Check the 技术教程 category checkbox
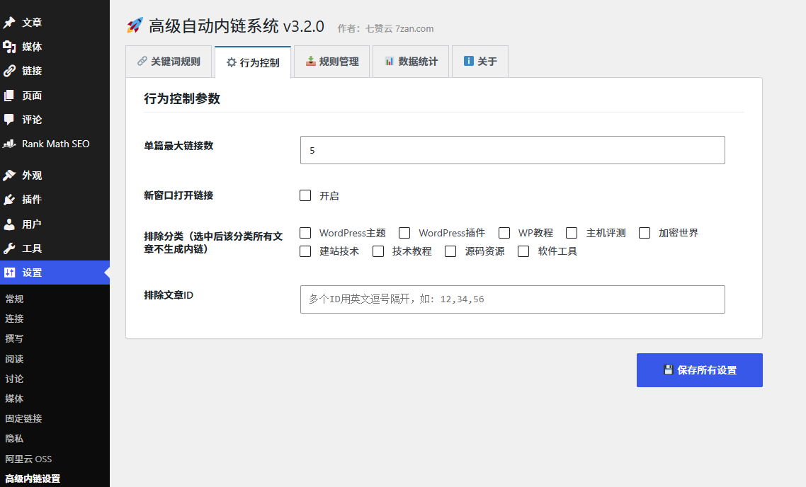Screen dimensions: 806x487 tap(378, 251)
